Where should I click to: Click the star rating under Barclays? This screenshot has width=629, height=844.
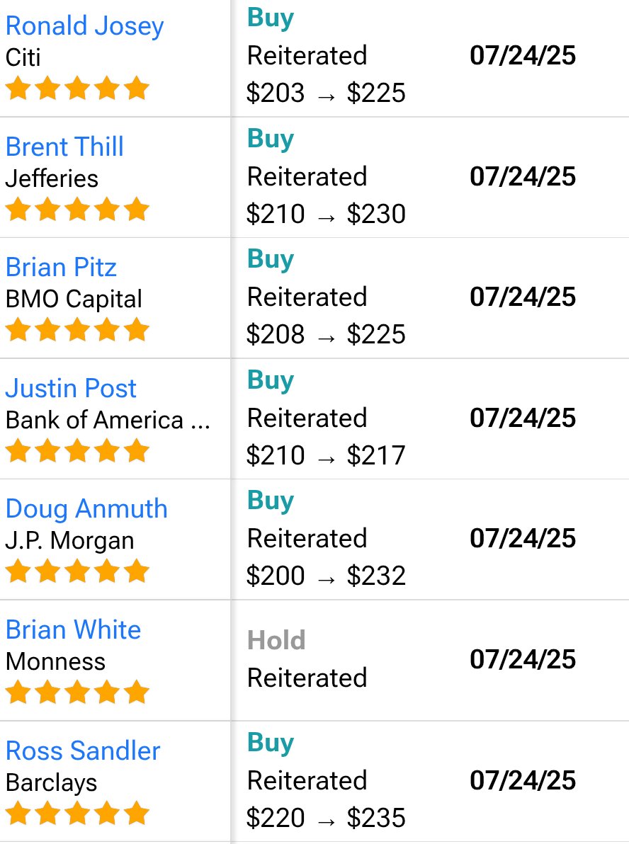click(x=77, y=813)
